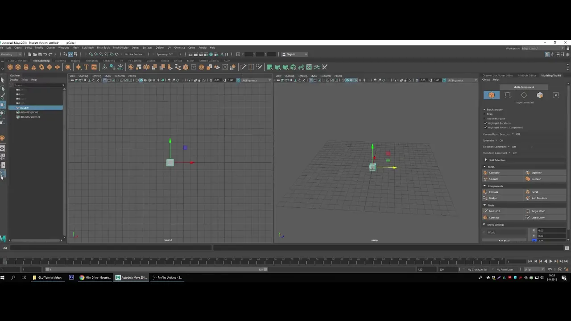Screen dimensions: 571x321
Task: Collapse the Components section
Action: tap(485, 186)
